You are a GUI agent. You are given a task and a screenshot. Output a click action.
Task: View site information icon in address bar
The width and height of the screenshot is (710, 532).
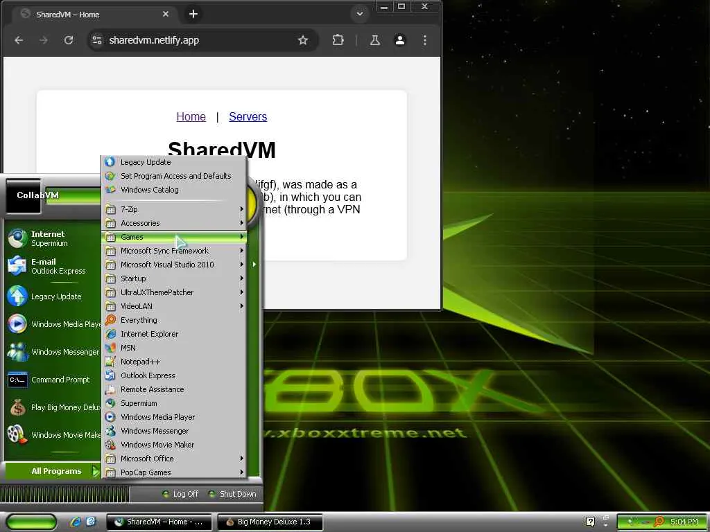97,40
